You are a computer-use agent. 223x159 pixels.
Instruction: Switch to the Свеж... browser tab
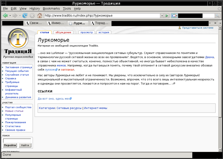click(x=34, y=23)
